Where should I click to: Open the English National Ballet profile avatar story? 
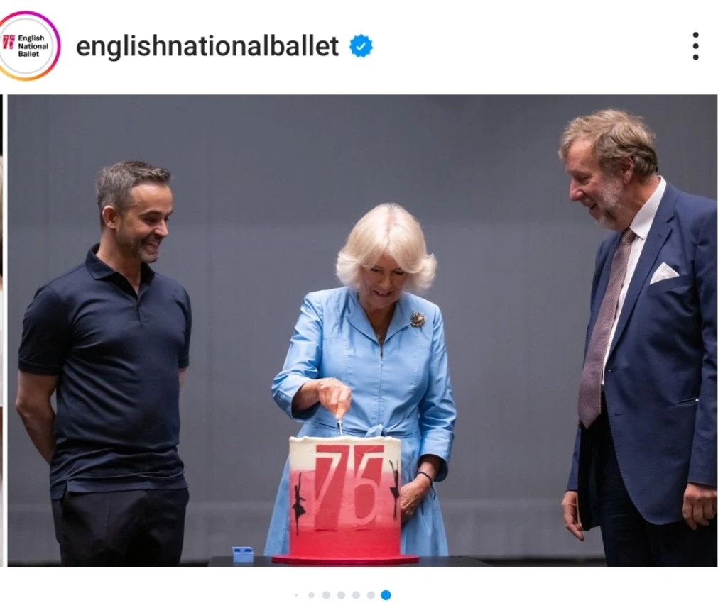[x=28, y=45]
